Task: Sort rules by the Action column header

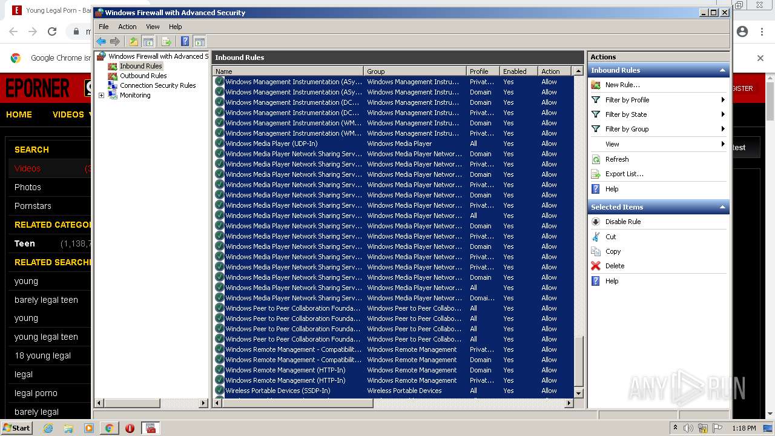Action: point(554,71)
